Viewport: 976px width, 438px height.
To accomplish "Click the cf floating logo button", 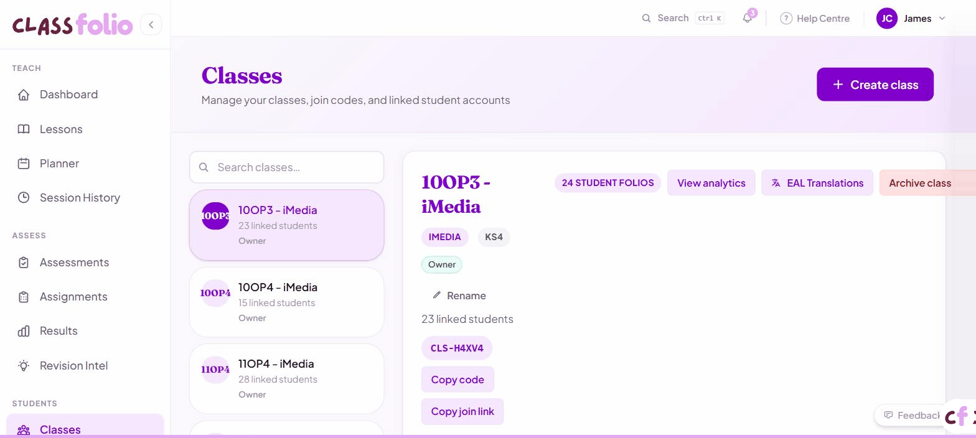I will 960,416.
